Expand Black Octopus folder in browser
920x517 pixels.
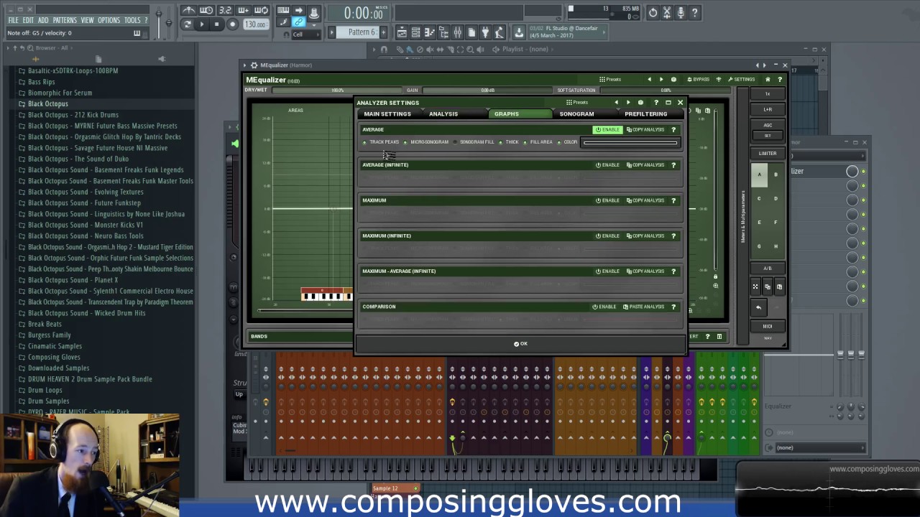pyautogui.click(x=47, y=104)
